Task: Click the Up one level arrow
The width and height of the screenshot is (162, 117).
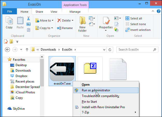Action: click(27, 50)
